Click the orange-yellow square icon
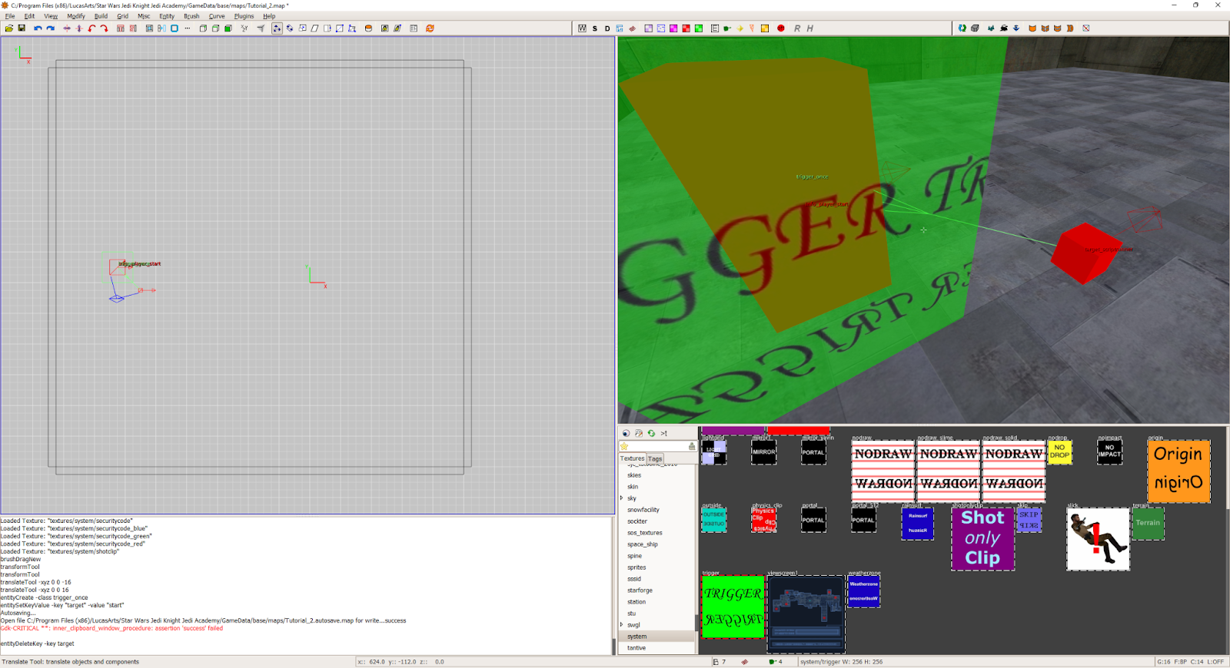1230x668 pixels. coord(765,28)
